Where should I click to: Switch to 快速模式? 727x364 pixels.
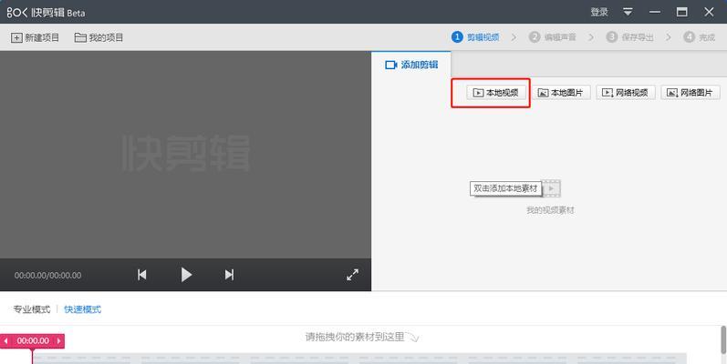[82, 309]
